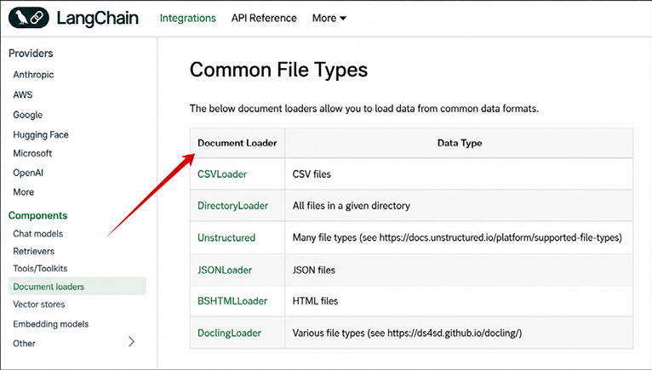Open the API Reference nav link
Screen dimensions: 652x370
[x=264, y=19]
